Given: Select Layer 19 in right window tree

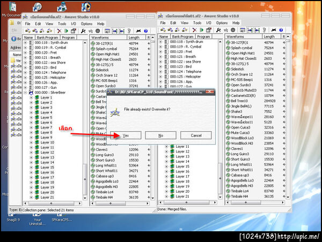Looking at the screenshot, I should (182, 186).
